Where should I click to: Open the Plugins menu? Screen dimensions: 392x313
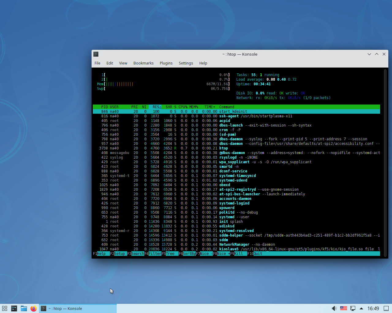pyautogui.click(x=166, y=63)
